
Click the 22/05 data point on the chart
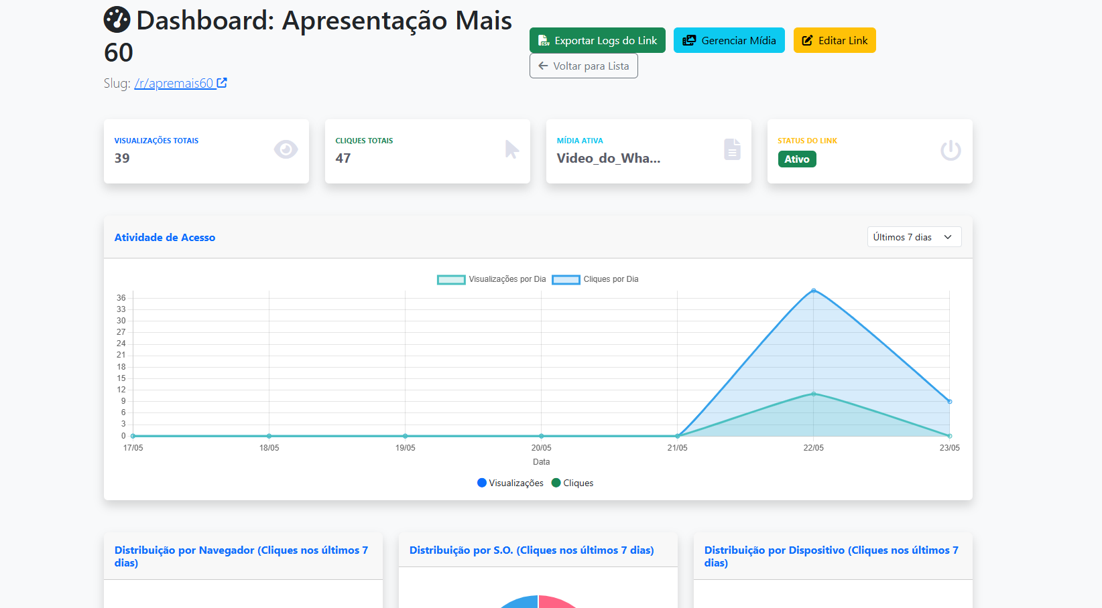click(814, 290)
